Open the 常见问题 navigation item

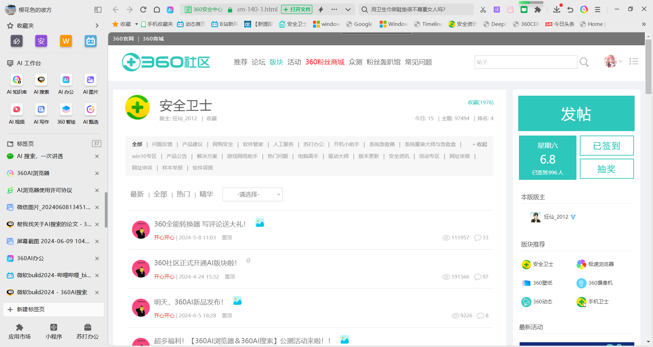[x=419, y=62]
